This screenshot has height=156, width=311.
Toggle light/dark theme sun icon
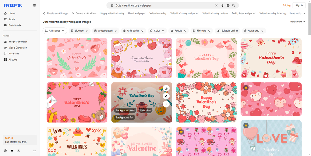coord(19,151)
